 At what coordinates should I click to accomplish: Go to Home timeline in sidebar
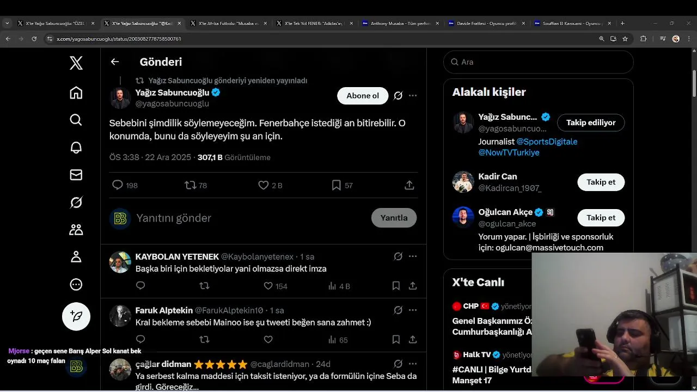[76, 93]
